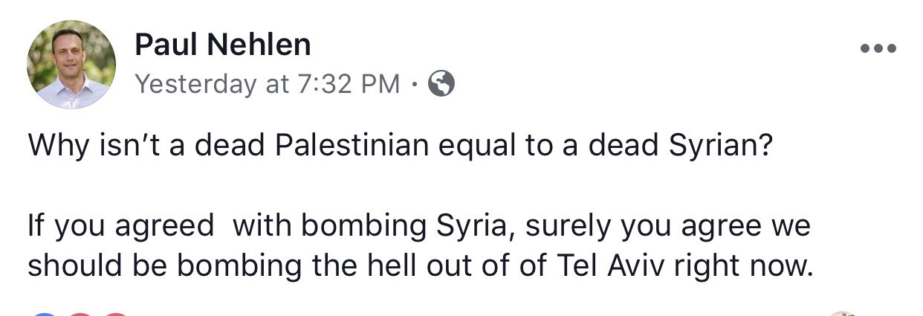Screen dimensions: 923x316
Task: Click the Paul Nehlen author name
Action: (222, 45)
